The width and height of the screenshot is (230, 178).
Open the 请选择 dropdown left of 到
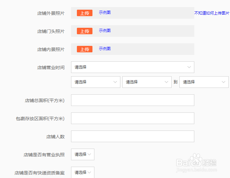(147, 82)
